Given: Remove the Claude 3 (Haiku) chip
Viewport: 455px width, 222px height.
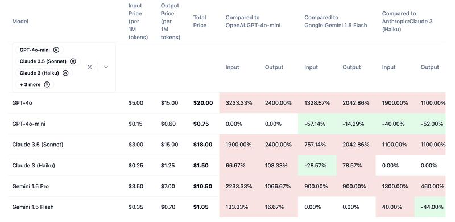Looking at the screenshot, I should tap(65, 73).
